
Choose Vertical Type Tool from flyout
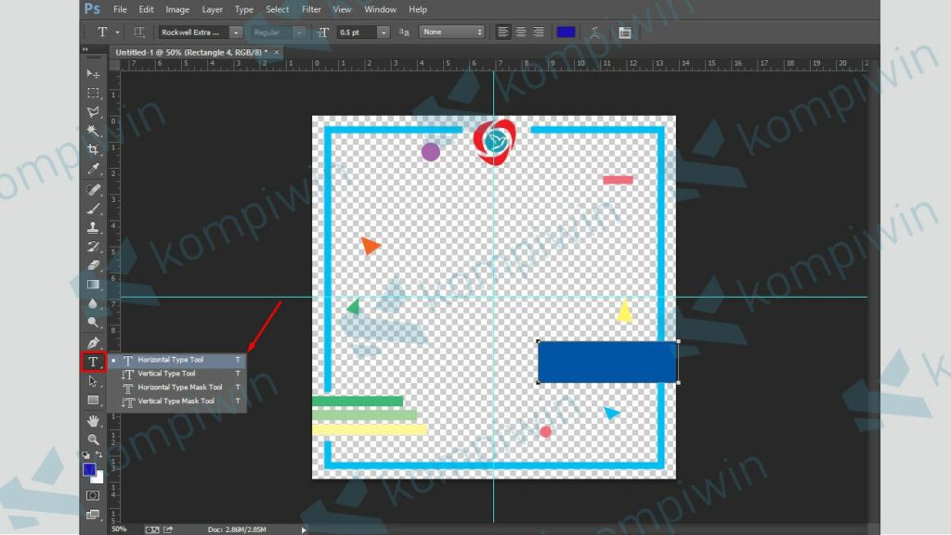[x=166, y=374]
